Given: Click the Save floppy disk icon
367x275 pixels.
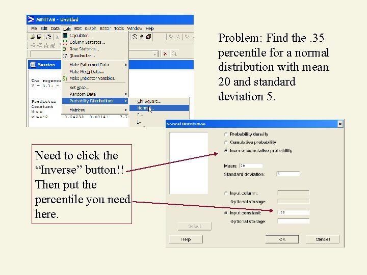Looking at the screenshot, I should [x=39, y=37].
